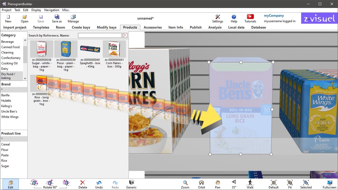338x190 pixels.
Task: Switch to Generic product display
Action: pyautogui.click(x=131, y=184)
